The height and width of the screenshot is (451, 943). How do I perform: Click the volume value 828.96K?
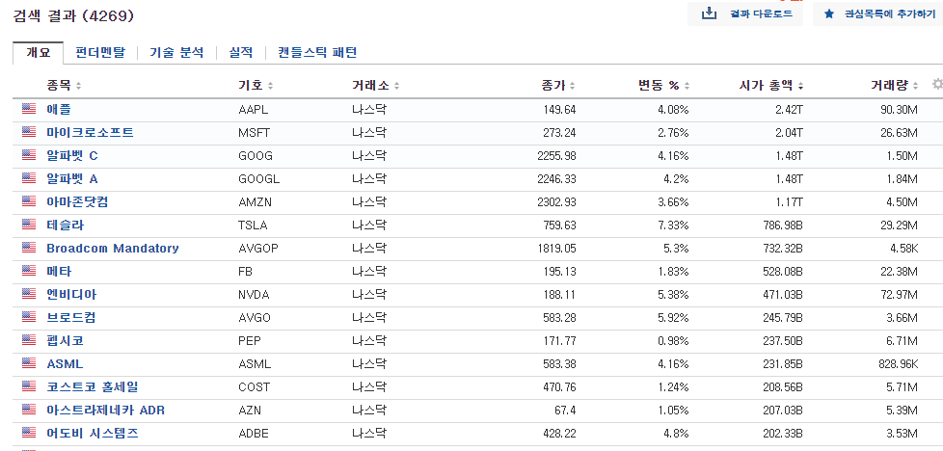(x=898, y=364)
